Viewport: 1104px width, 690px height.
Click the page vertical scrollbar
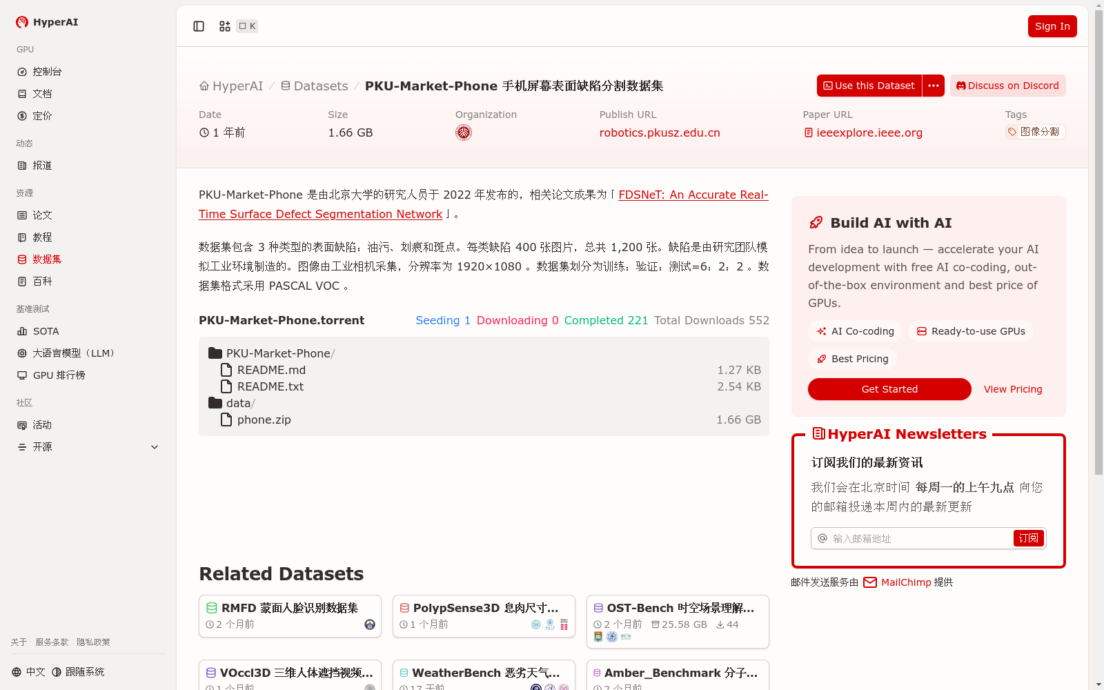pos(1098,241)
